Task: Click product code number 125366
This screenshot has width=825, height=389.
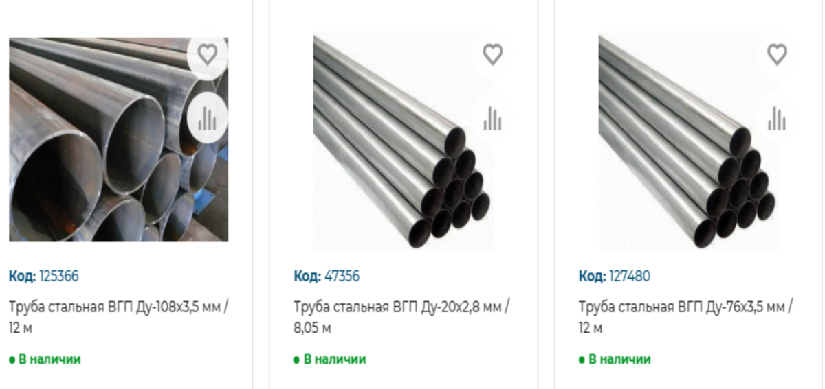Action: [59, 276]
